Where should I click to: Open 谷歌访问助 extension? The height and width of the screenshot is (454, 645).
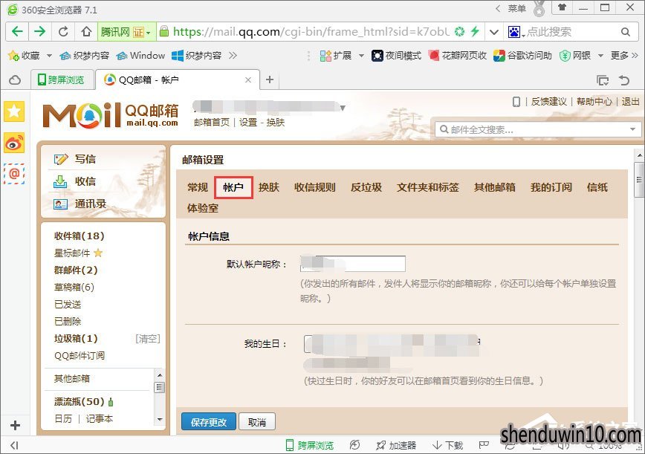(523, 56)
